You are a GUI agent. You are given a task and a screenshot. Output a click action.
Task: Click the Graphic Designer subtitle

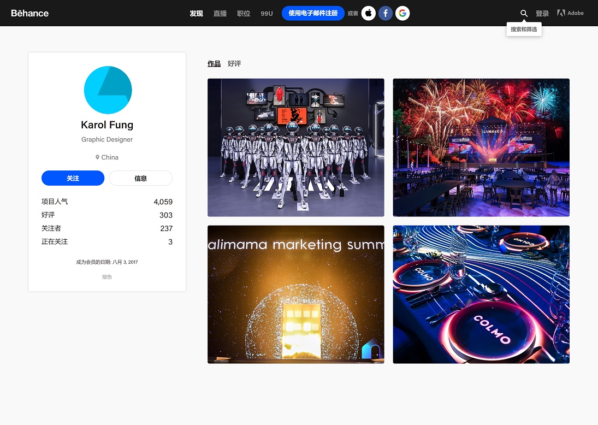click(107, 139)
